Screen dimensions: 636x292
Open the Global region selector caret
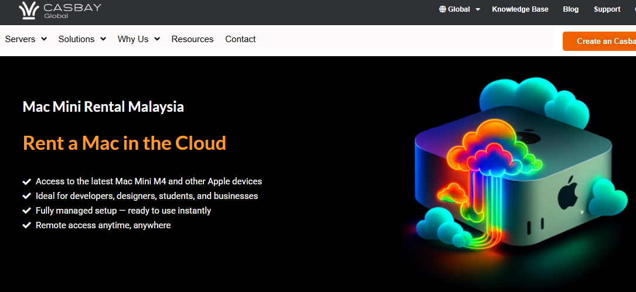478,10
